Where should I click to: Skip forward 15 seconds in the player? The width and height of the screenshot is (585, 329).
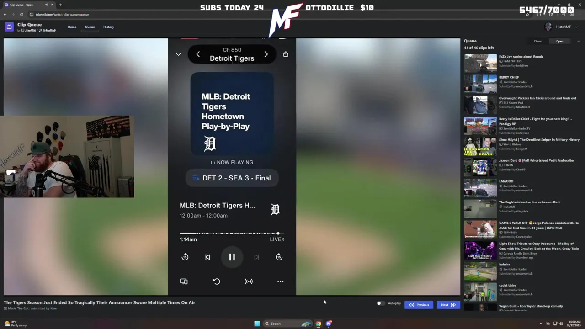pos(279,257)
